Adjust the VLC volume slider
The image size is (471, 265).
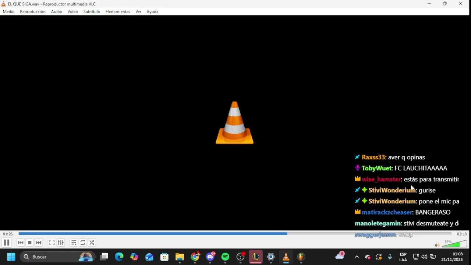tap(455, 244)
